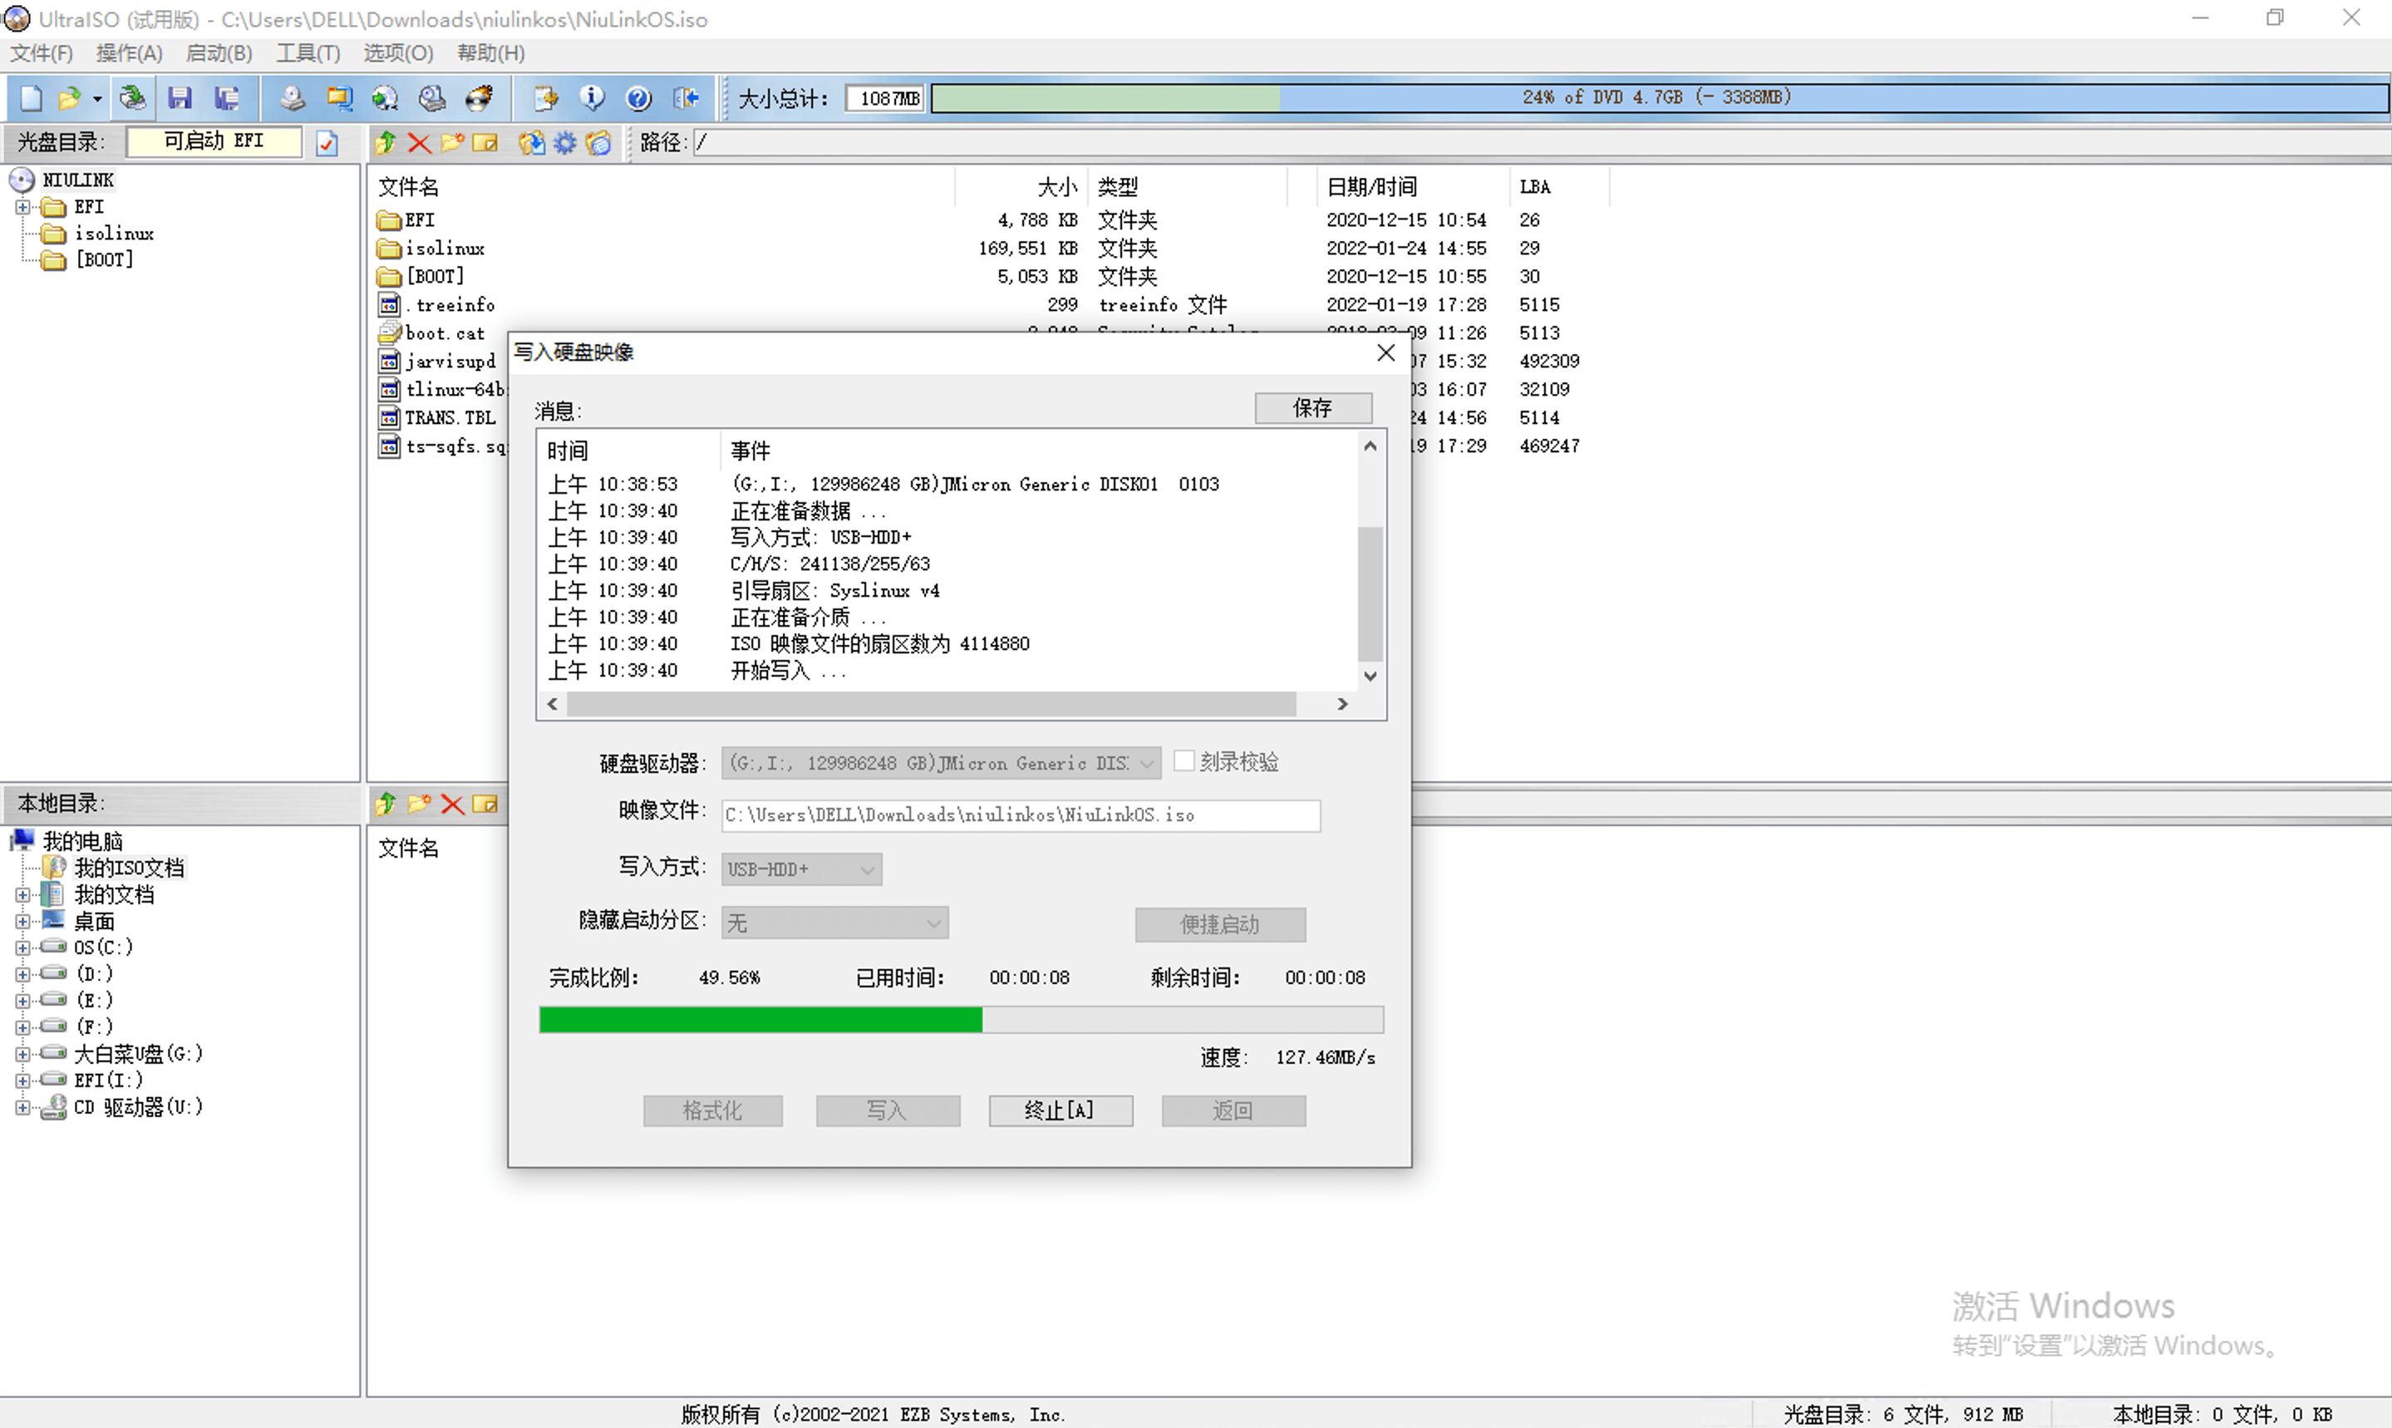
Task: Expand the OS(C:) drive node
Action: [x=23, y=948]
